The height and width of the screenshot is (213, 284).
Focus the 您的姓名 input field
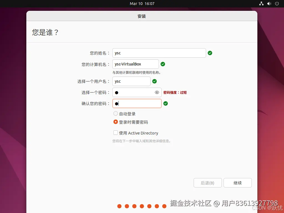(x=159, y=53)
